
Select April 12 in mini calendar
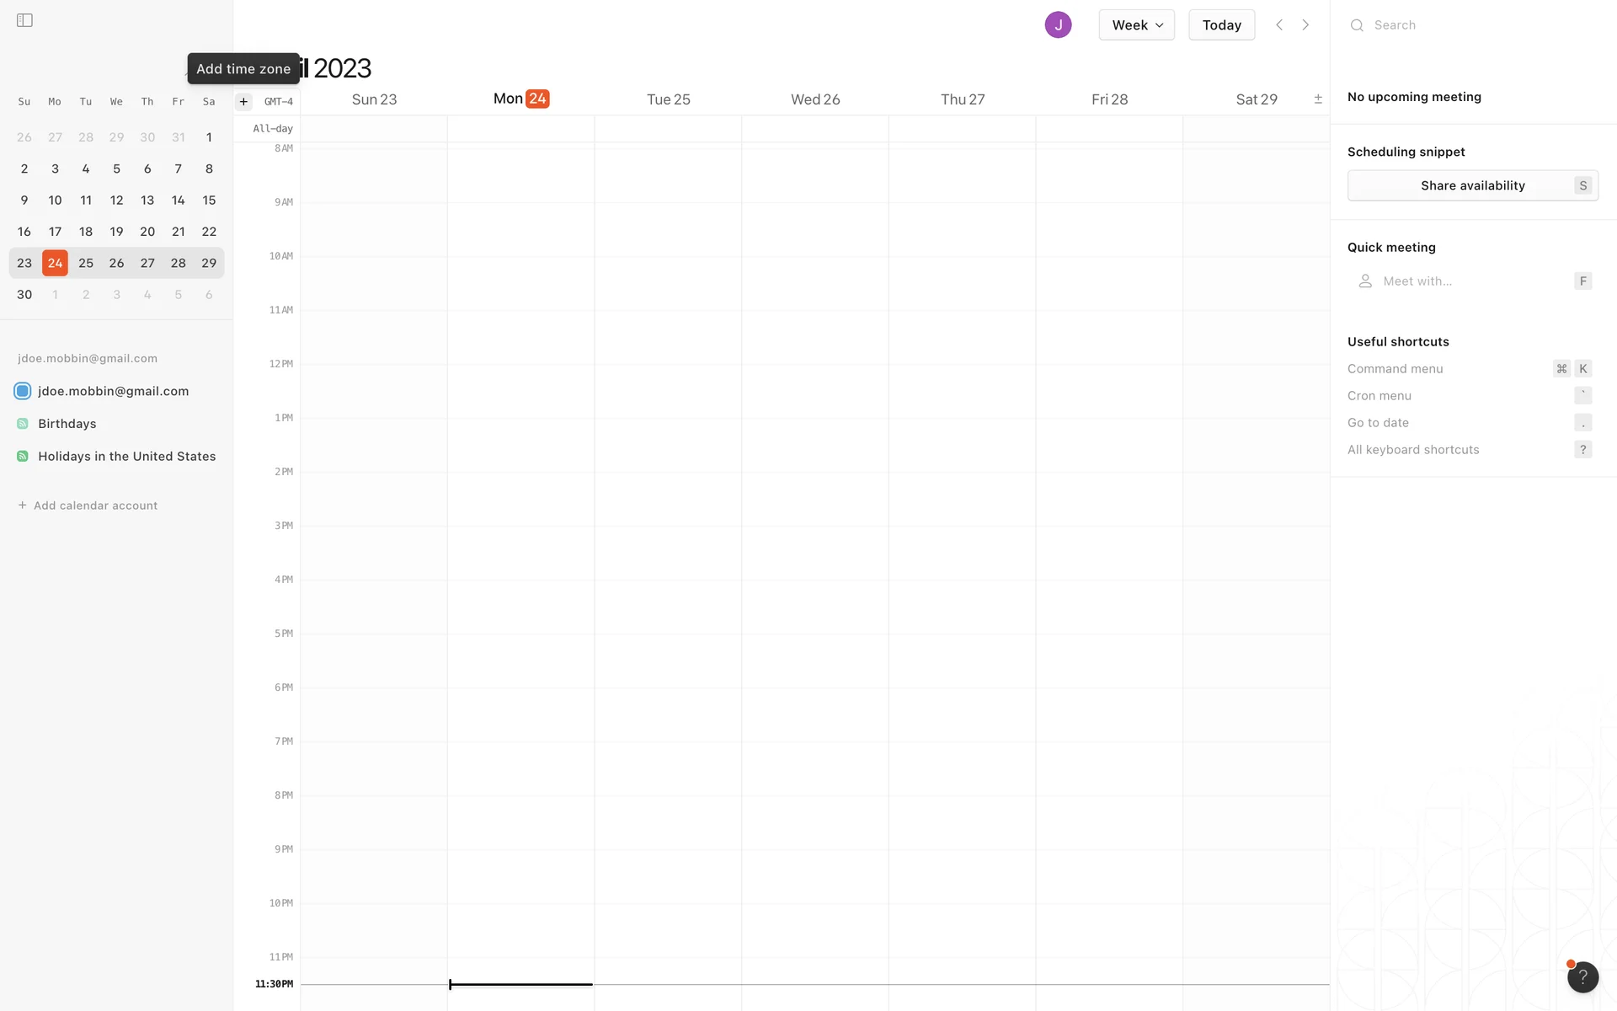click(x=116, y=201)
